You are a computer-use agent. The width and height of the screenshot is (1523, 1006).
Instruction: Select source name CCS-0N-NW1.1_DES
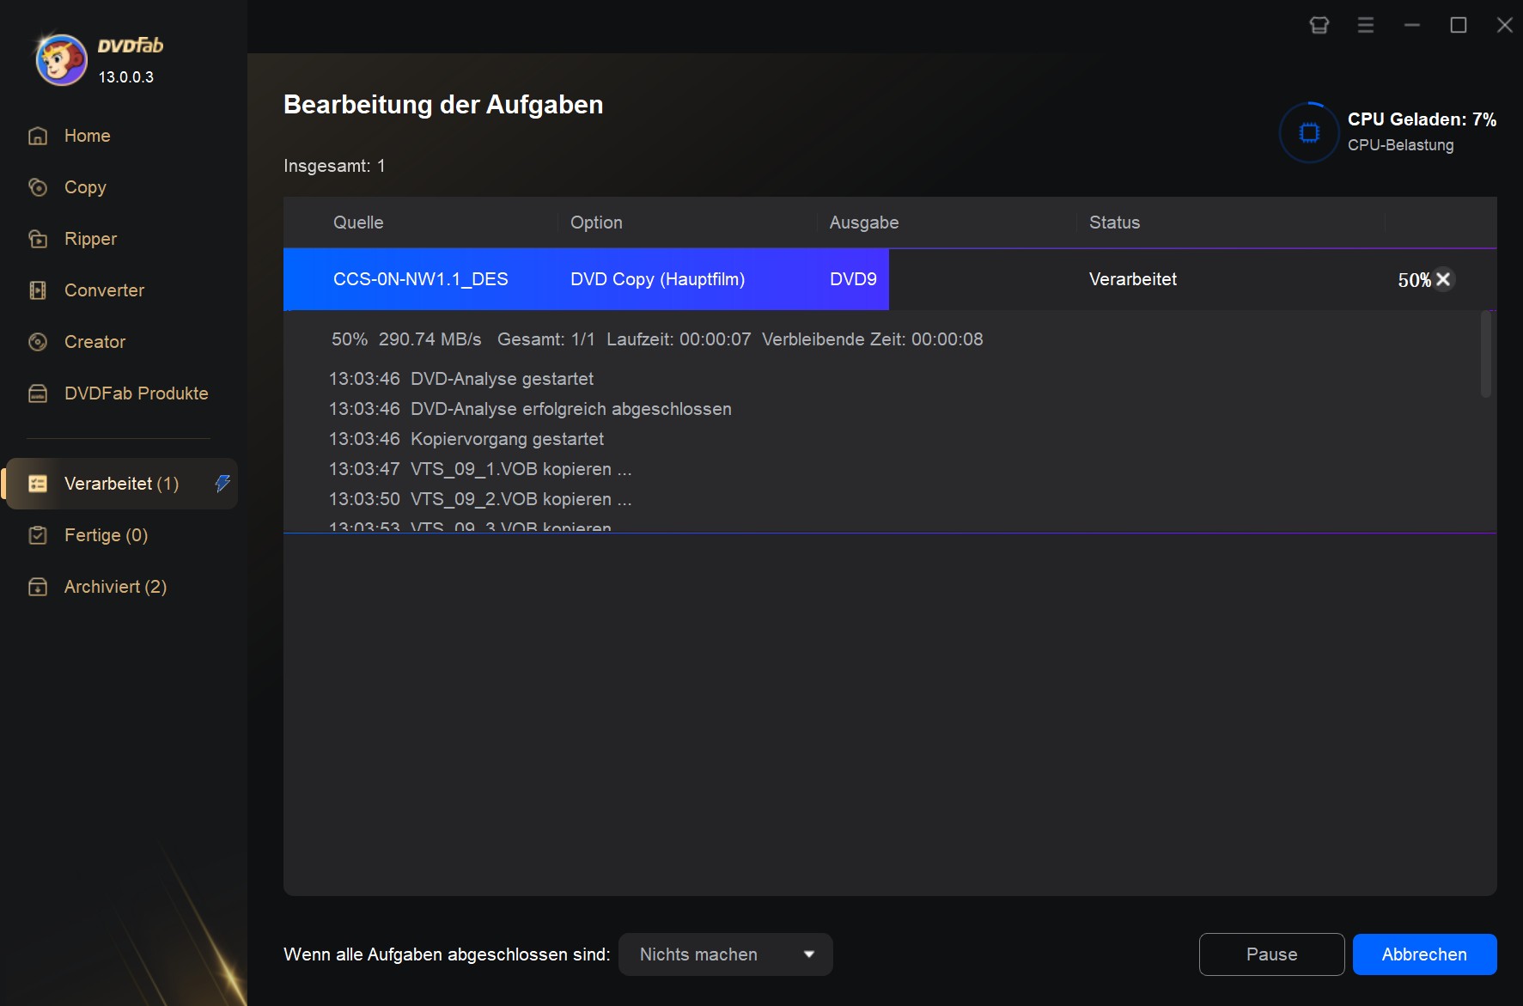pos(421,279)
